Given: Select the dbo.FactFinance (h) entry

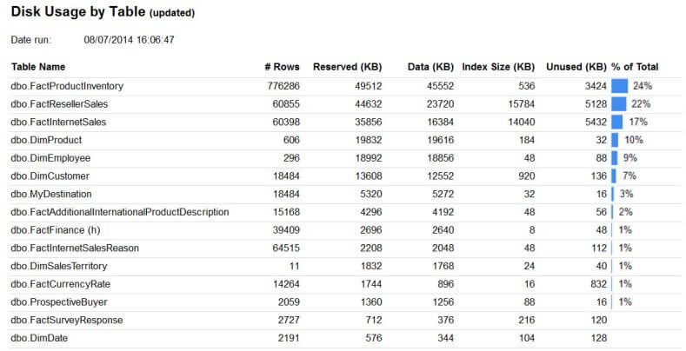Looking at the screenshot, I should click(52, 230).
